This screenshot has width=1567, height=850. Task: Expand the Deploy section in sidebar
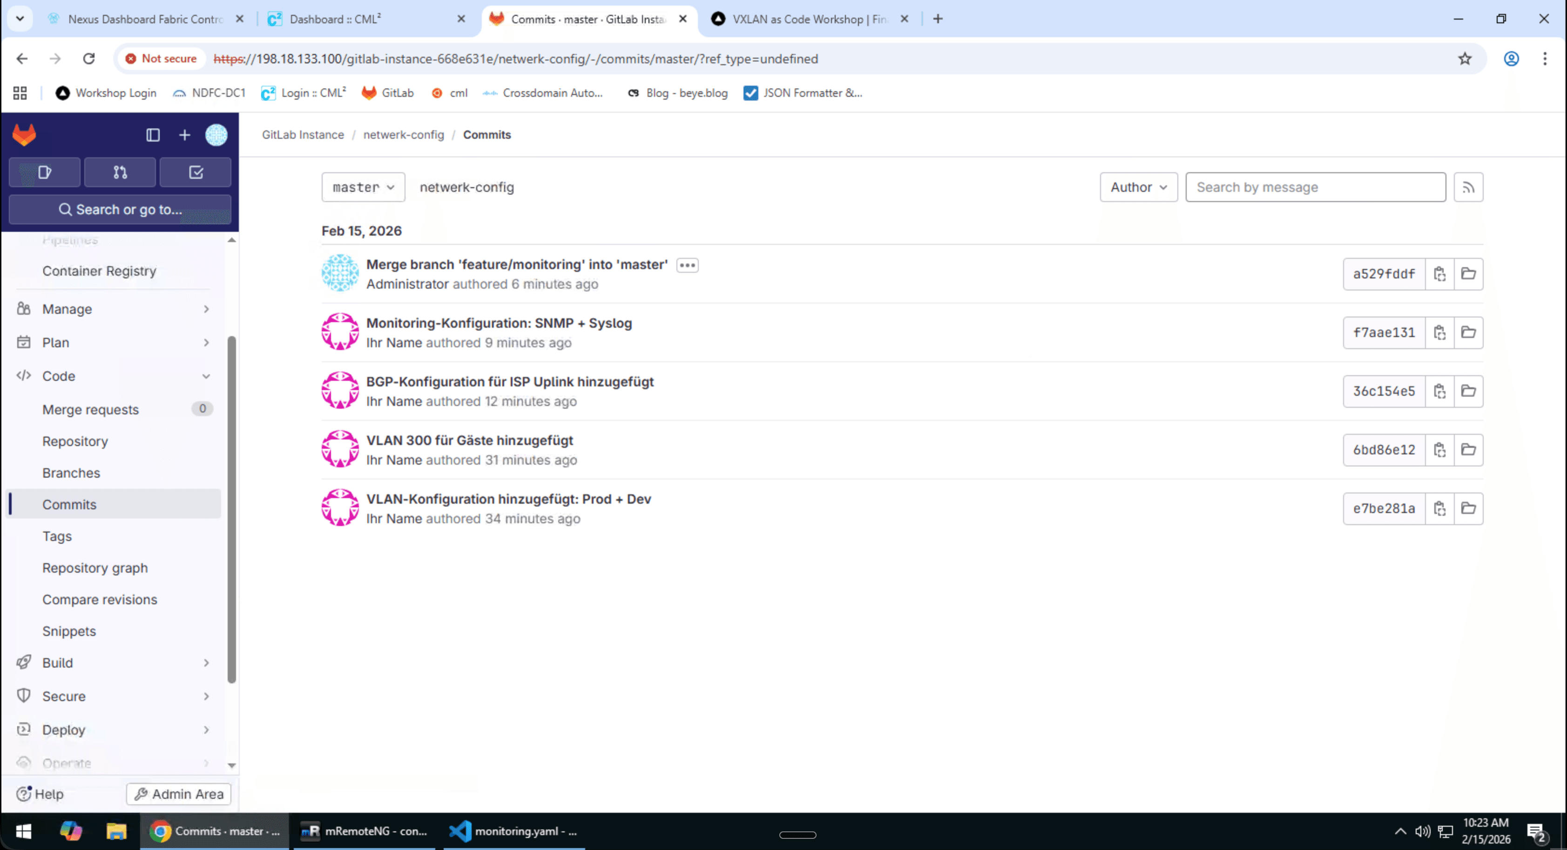coord(64,729)
